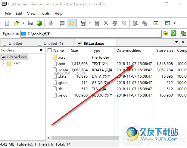
Task: Close the Folders pane
Action: pyautogui.click(x=41, y=50)
